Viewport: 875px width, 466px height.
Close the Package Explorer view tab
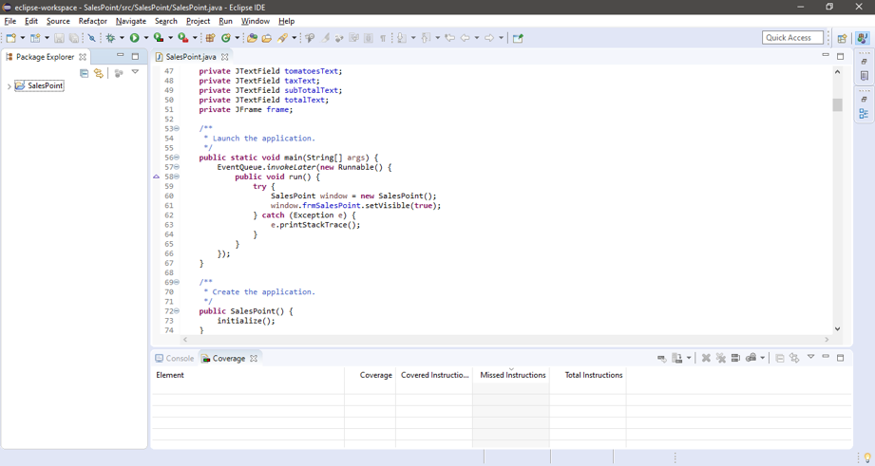[x=83, y=57]
